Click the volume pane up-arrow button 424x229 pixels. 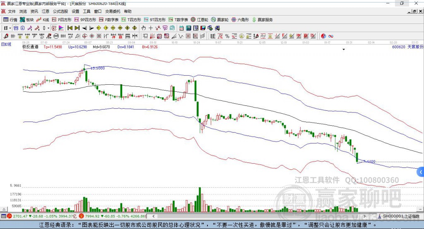point(4,209)
